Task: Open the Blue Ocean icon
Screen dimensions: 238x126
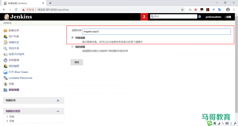Action: pyautogui.click(x=5, y=72)
